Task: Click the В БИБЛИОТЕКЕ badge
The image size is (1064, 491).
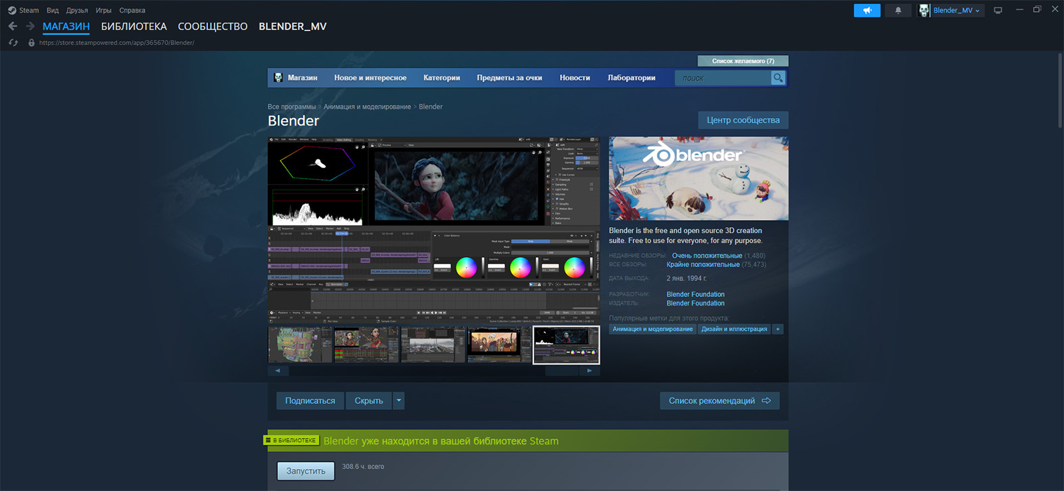Action: (x=292, y=441)
